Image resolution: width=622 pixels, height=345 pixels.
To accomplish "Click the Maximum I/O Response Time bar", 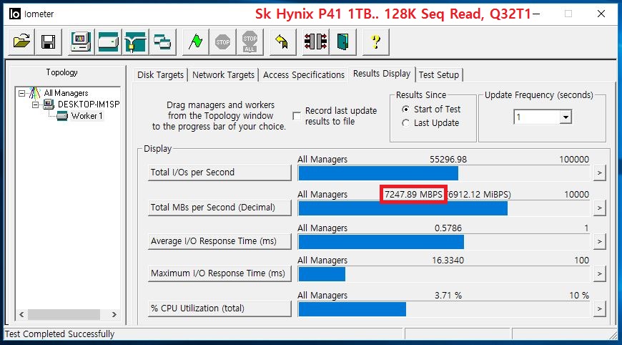I will click(x=444, y=274).
